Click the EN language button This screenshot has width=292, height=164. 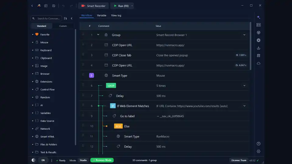click(43, 160)
